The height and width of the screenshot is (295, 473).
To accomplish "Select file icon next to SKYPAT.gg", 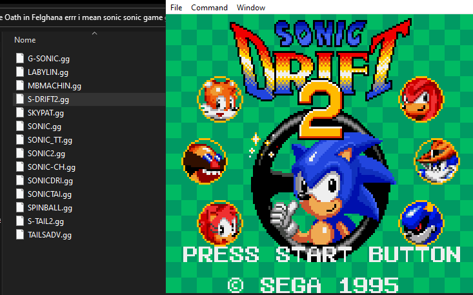I will click(20, 112).
